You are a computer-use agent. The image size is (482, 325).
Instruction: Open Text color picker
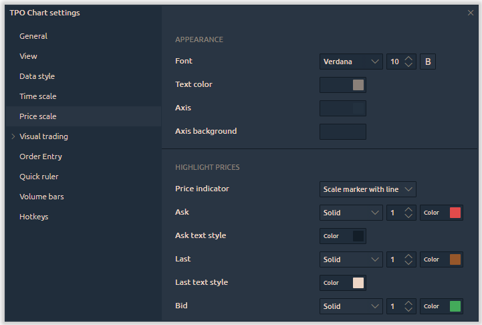(343, 85)
